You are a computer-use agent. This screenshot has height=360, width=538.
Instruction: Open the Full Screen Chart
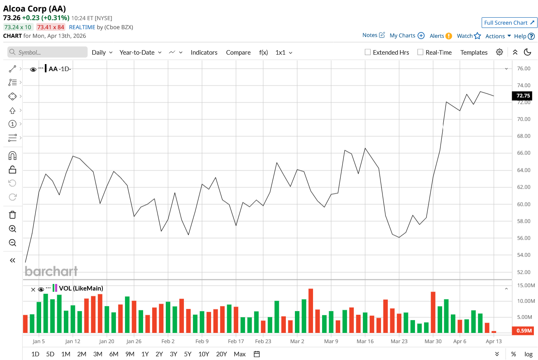point(509,23)
